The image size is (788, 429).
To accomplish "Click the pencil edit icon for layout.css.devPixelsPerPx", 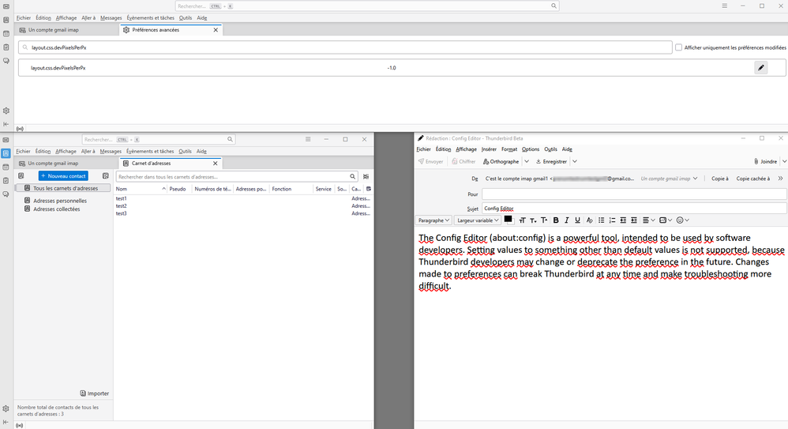I will (x=760, y=68).
